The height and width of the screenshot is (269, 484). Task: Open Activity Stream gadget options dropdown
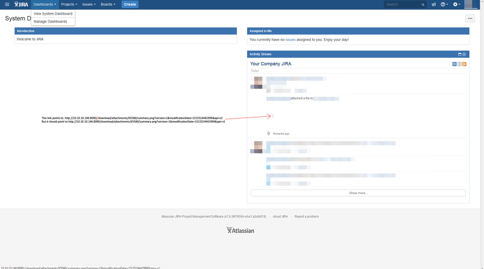pos(464,54)
